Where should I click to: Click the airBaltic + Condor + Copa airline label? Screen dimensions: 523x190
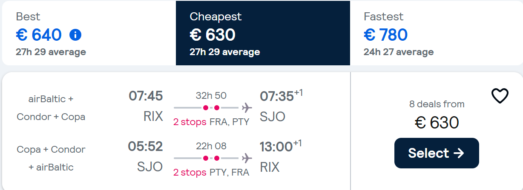51,108
